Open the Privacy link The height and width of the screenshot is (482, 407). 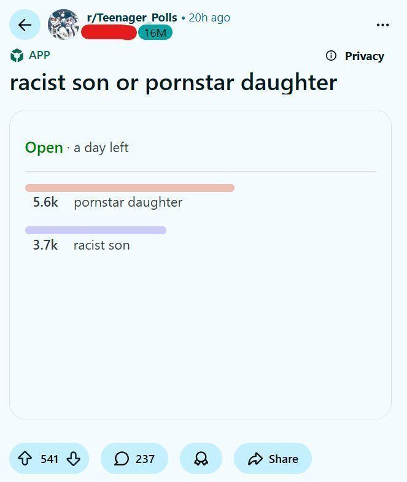coord(364,56)
